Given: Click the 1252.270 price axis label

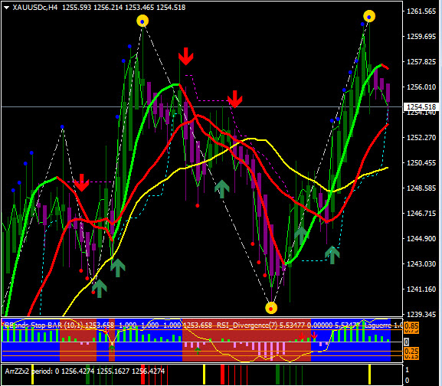Looking at the screenshot, I should click(x=421, y=138).
